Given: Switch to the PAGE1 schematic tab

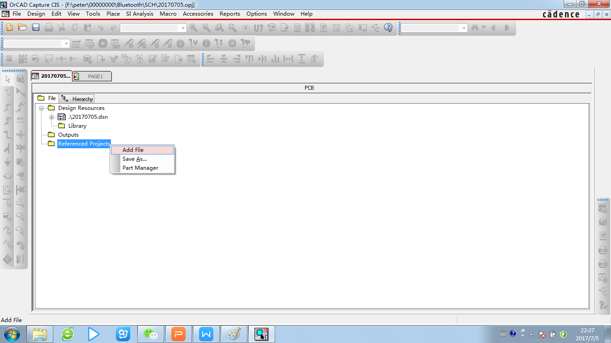Looking at the screenshot, I should [92, 76].
